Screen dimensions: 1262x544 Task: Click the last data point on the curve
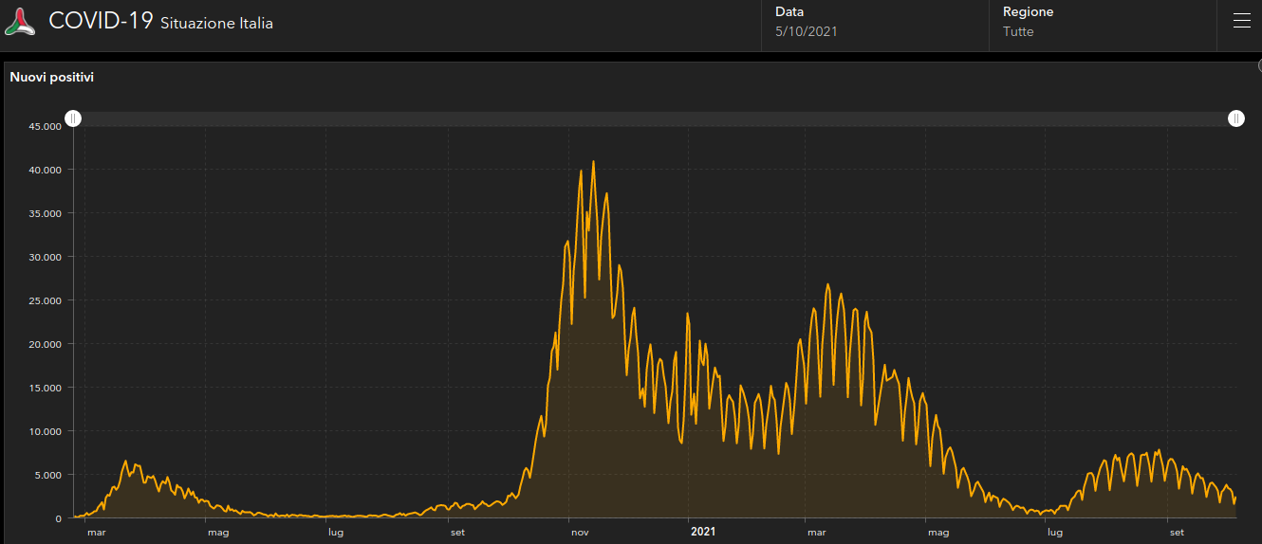1235,498
